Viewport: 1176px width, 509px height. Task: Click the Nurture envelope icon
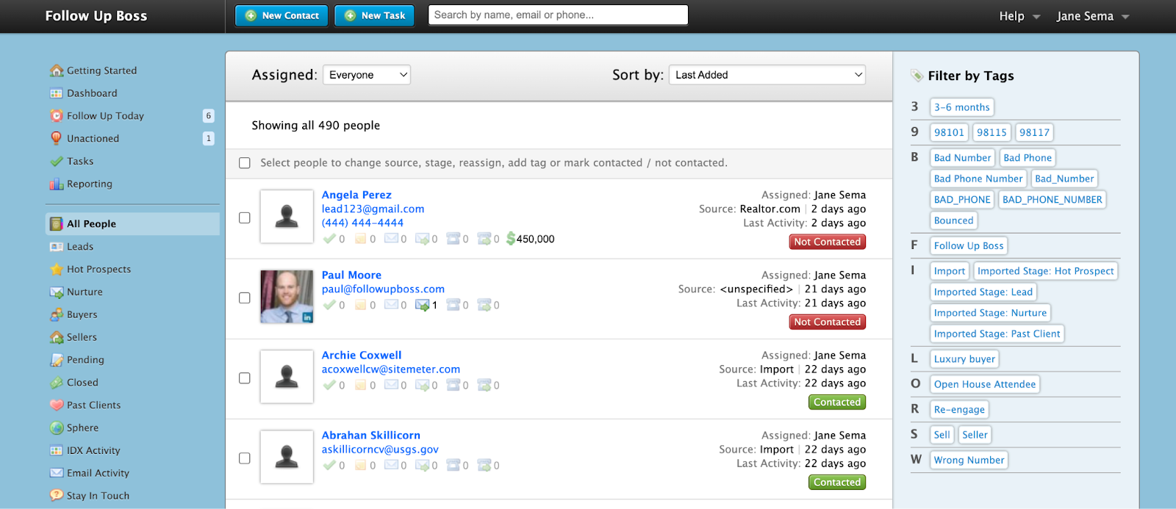coord(57,292)
